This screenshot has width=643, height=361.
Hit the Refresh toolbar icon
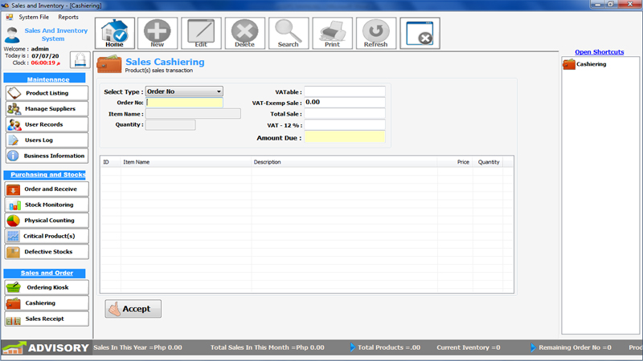[x=375, y=34]
